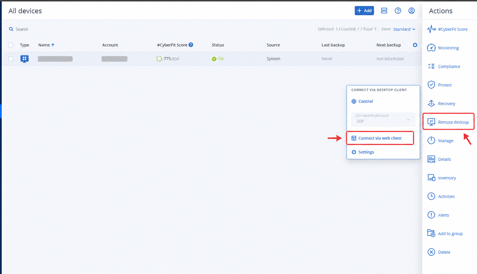Click the #CyberFit Score help tooltip icon
Viewport: 477px width, 274px height.
[191, 45]
